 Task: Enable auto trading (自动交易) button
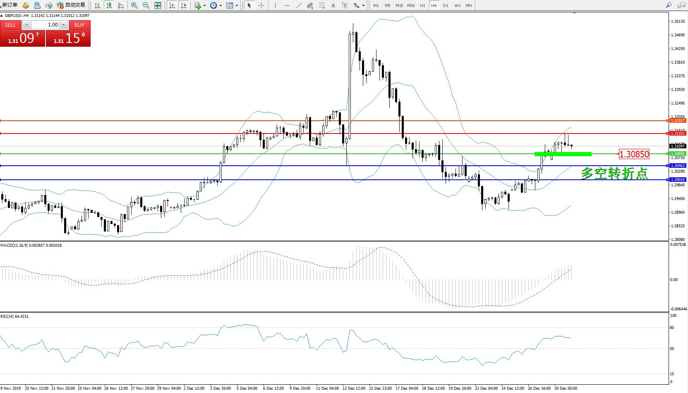(x=71, y=5)
